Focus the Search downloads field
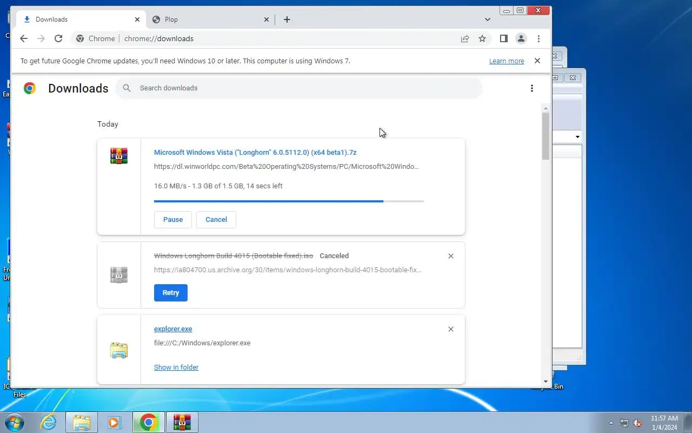 click(298, 88)
